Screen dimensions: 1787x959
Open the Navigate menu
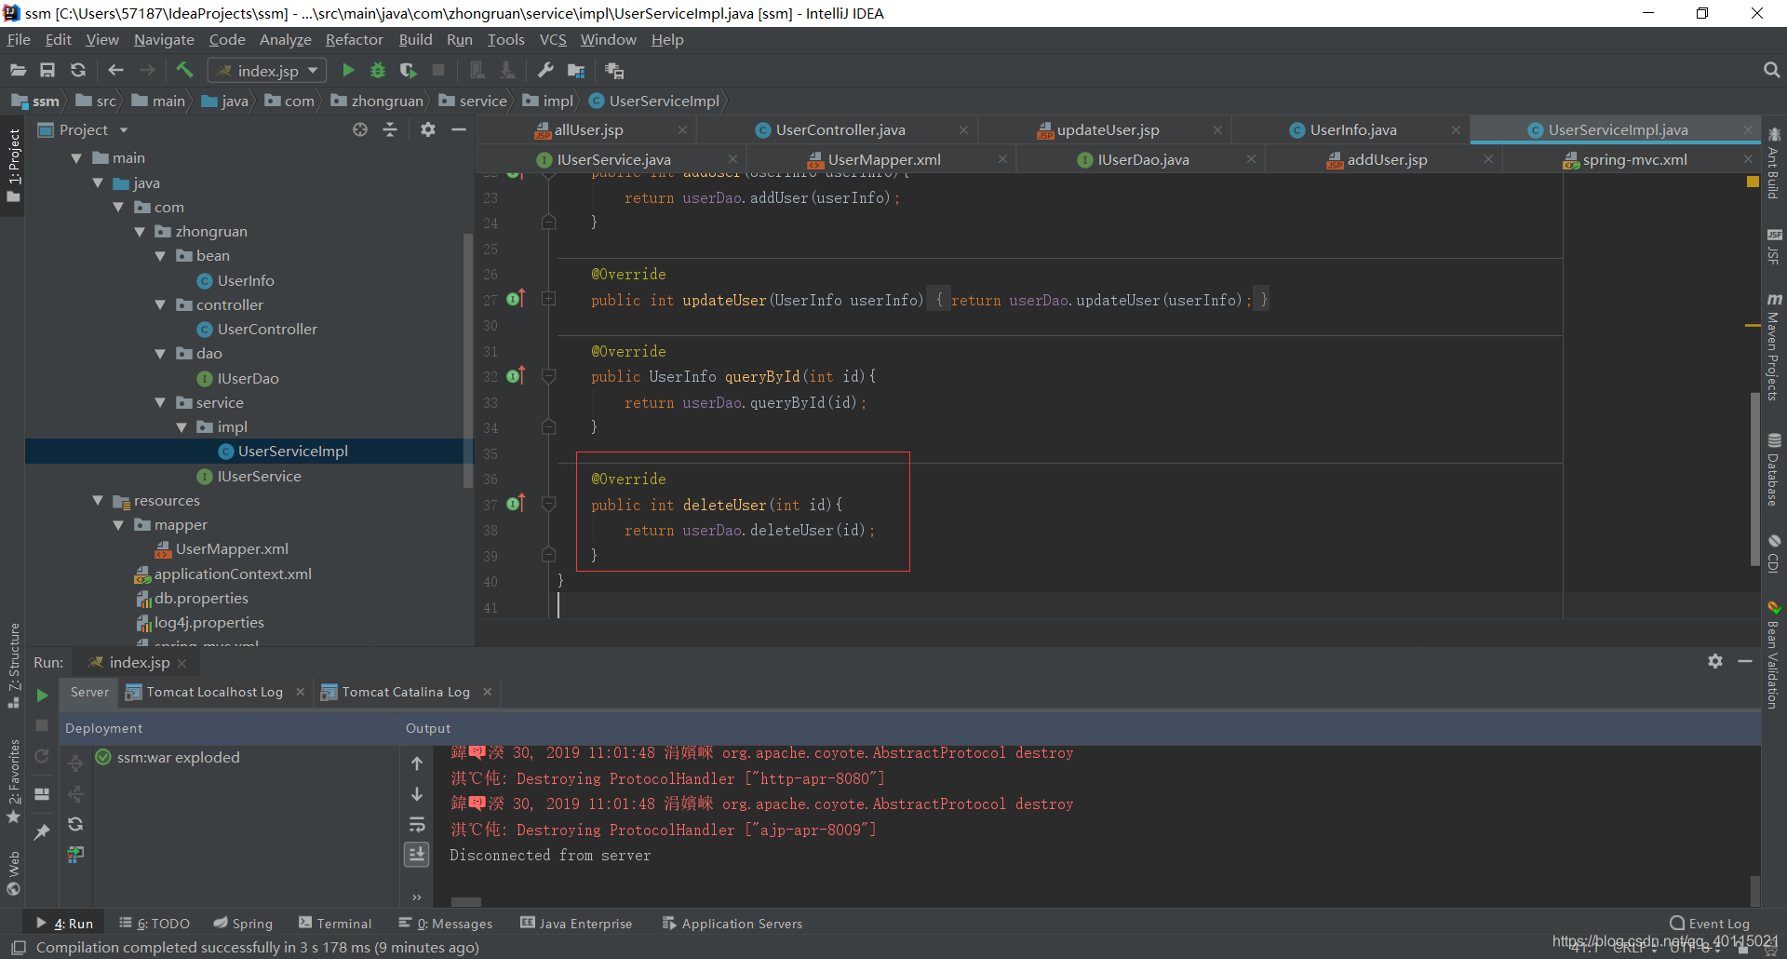click(x=164, y=39)
